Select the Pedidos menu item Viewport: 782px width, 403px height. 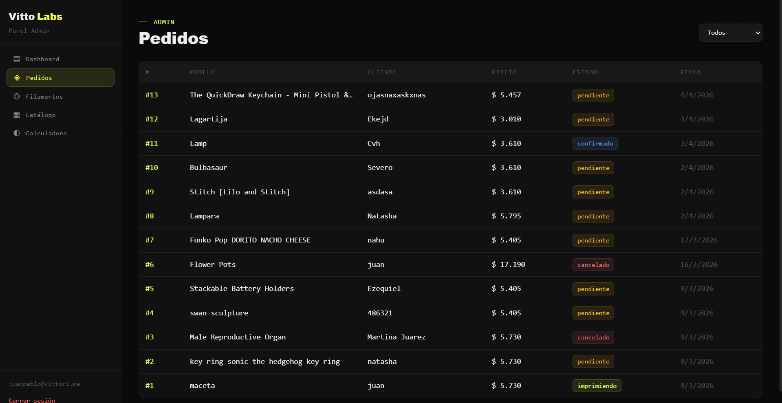pyautogui.click(x=60, y=78)
